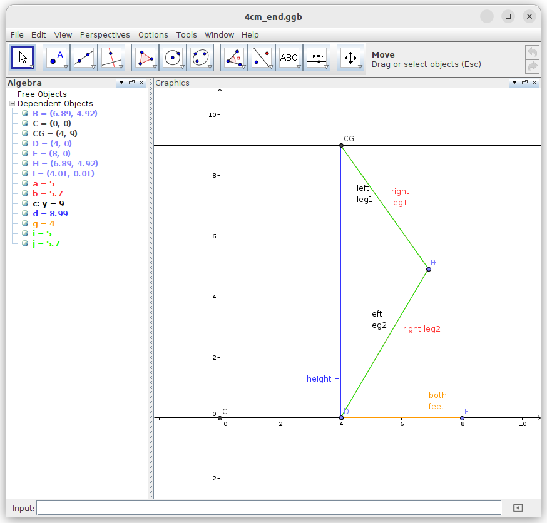This screenshot has width=547, height=523.
Task: Select the Insert Text ABC tool
Action: point(289,58)
